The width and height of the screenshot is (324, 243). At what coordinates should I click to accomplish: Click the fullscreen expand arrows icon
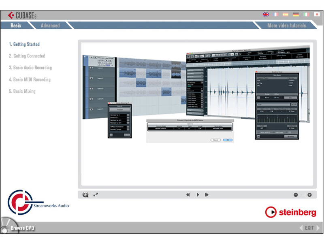(x=96, y=195)
